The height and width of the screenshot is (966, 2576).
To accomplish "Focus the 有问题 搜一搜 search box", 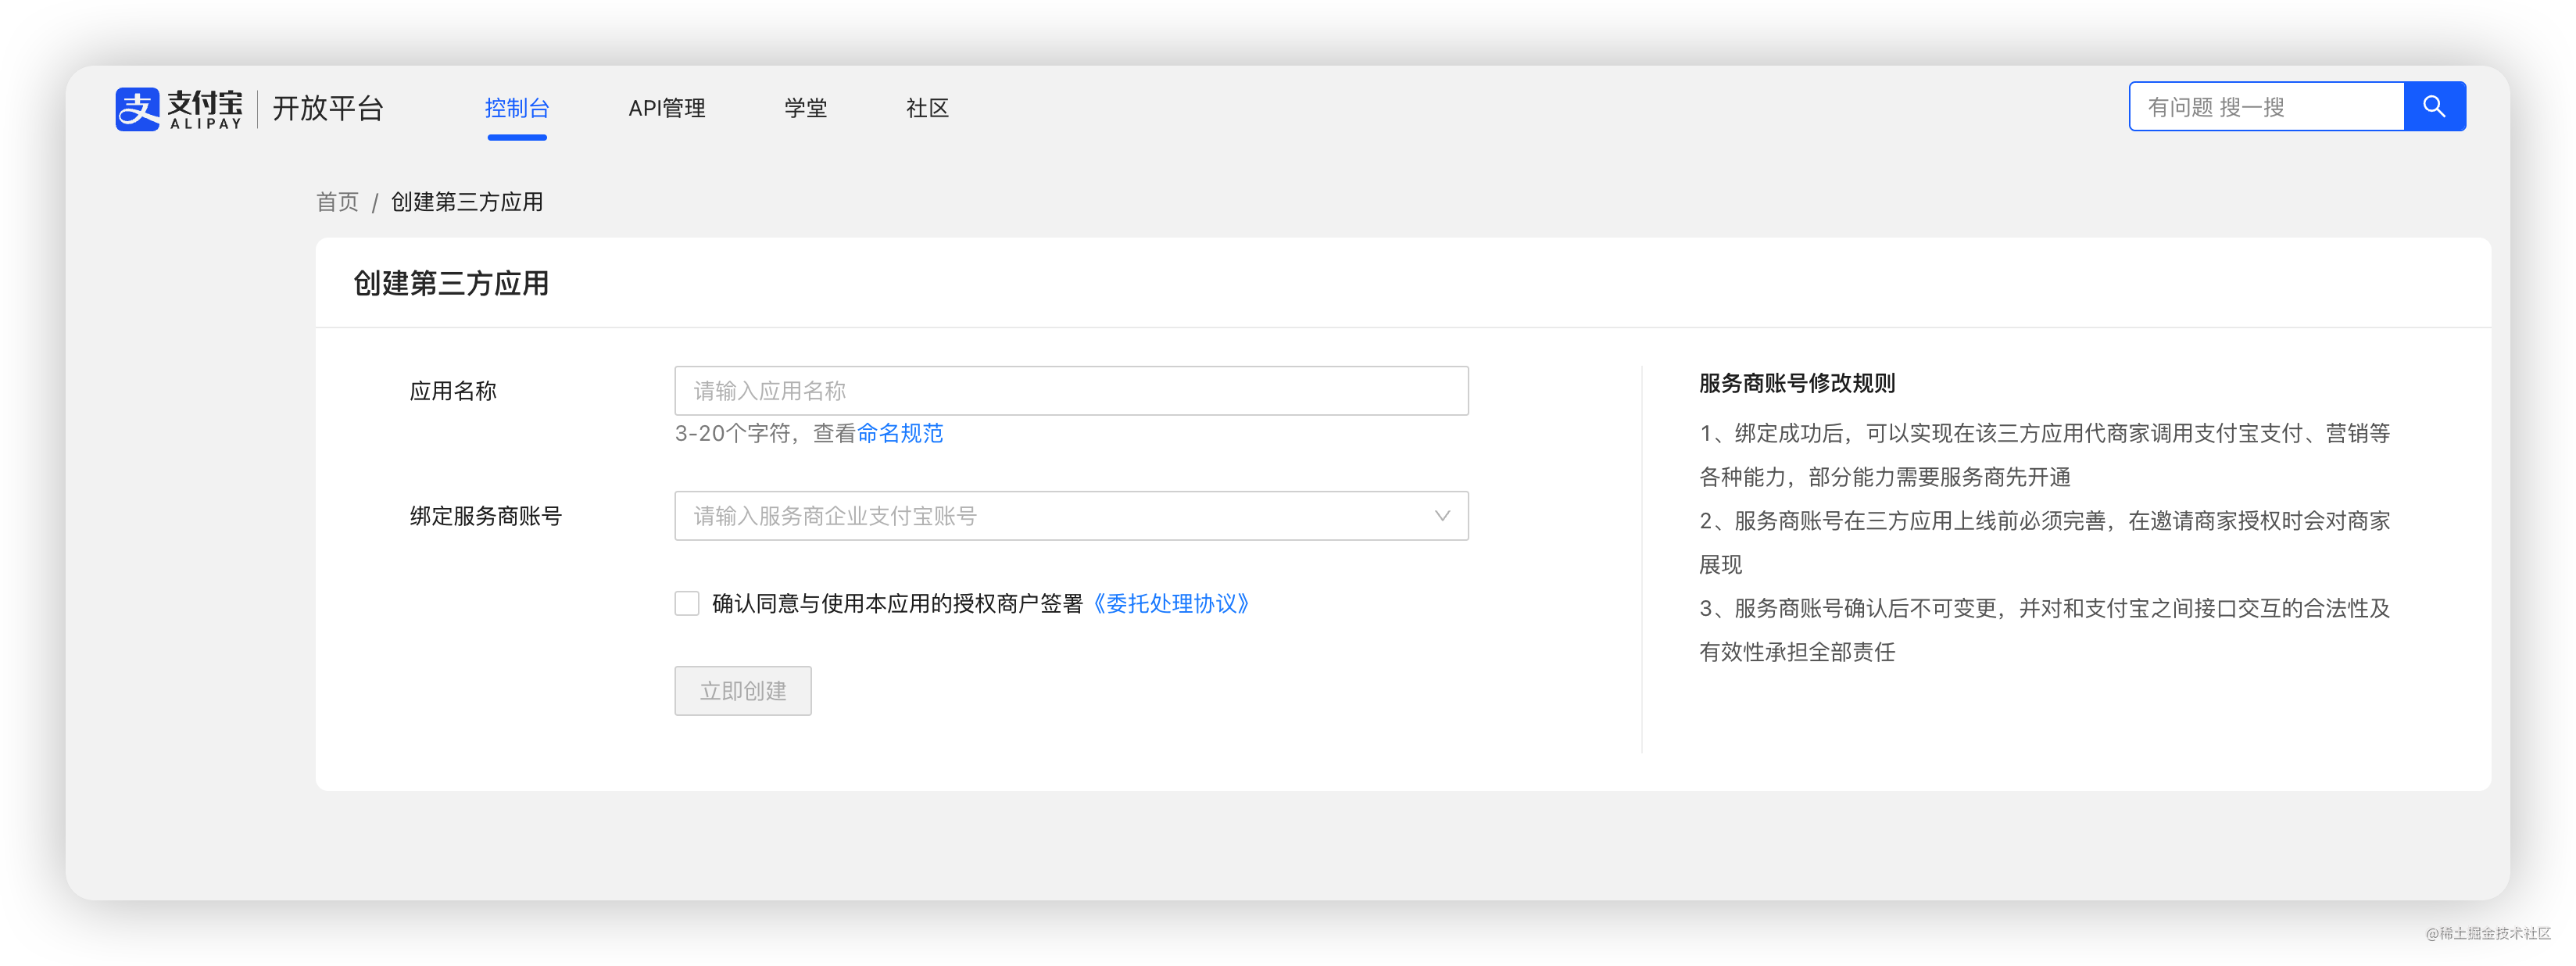I will pyautogui.click(x=2267, y=106).
